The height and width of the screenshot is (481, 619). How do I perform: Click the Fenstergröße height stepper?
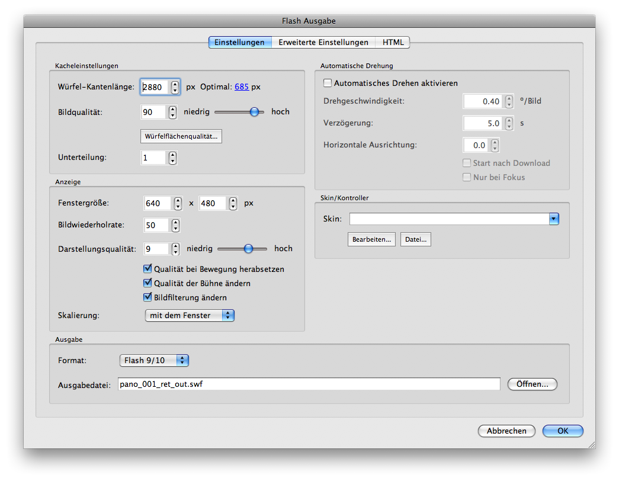233,203
